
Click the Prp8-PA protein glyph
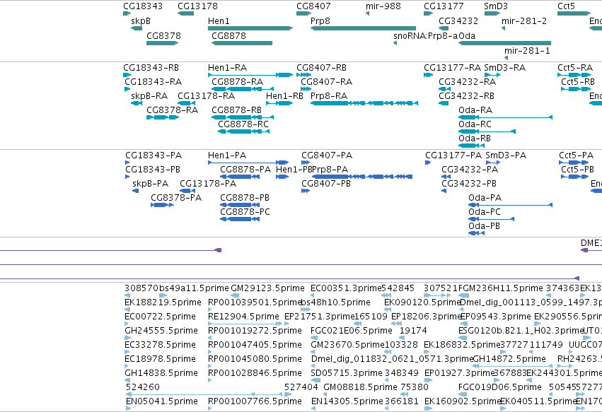(x=362, y=177)
